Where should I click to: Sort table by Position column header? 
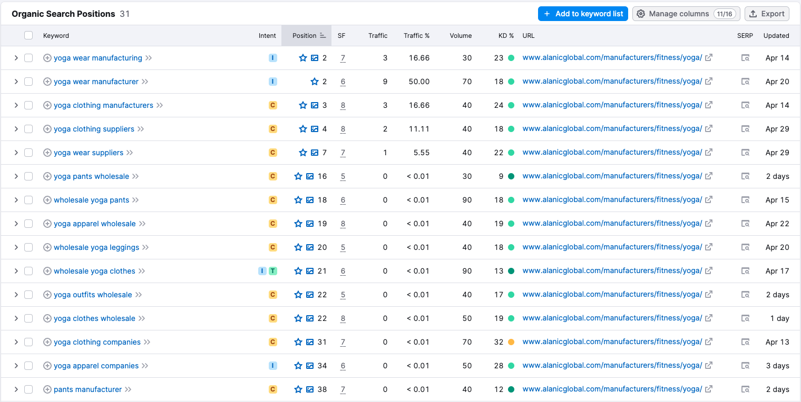[x=306, y=36]
